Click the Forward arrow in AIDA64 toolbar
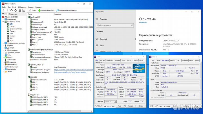Image resolution: width=203 pixels, height=114 pixels. click(x=8, y=10)
